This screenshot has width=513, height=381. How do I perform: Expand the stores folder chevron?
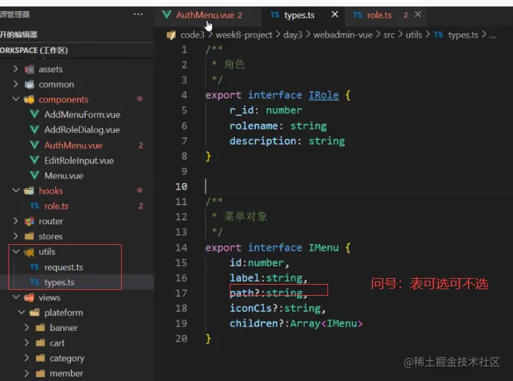point(16,236)
